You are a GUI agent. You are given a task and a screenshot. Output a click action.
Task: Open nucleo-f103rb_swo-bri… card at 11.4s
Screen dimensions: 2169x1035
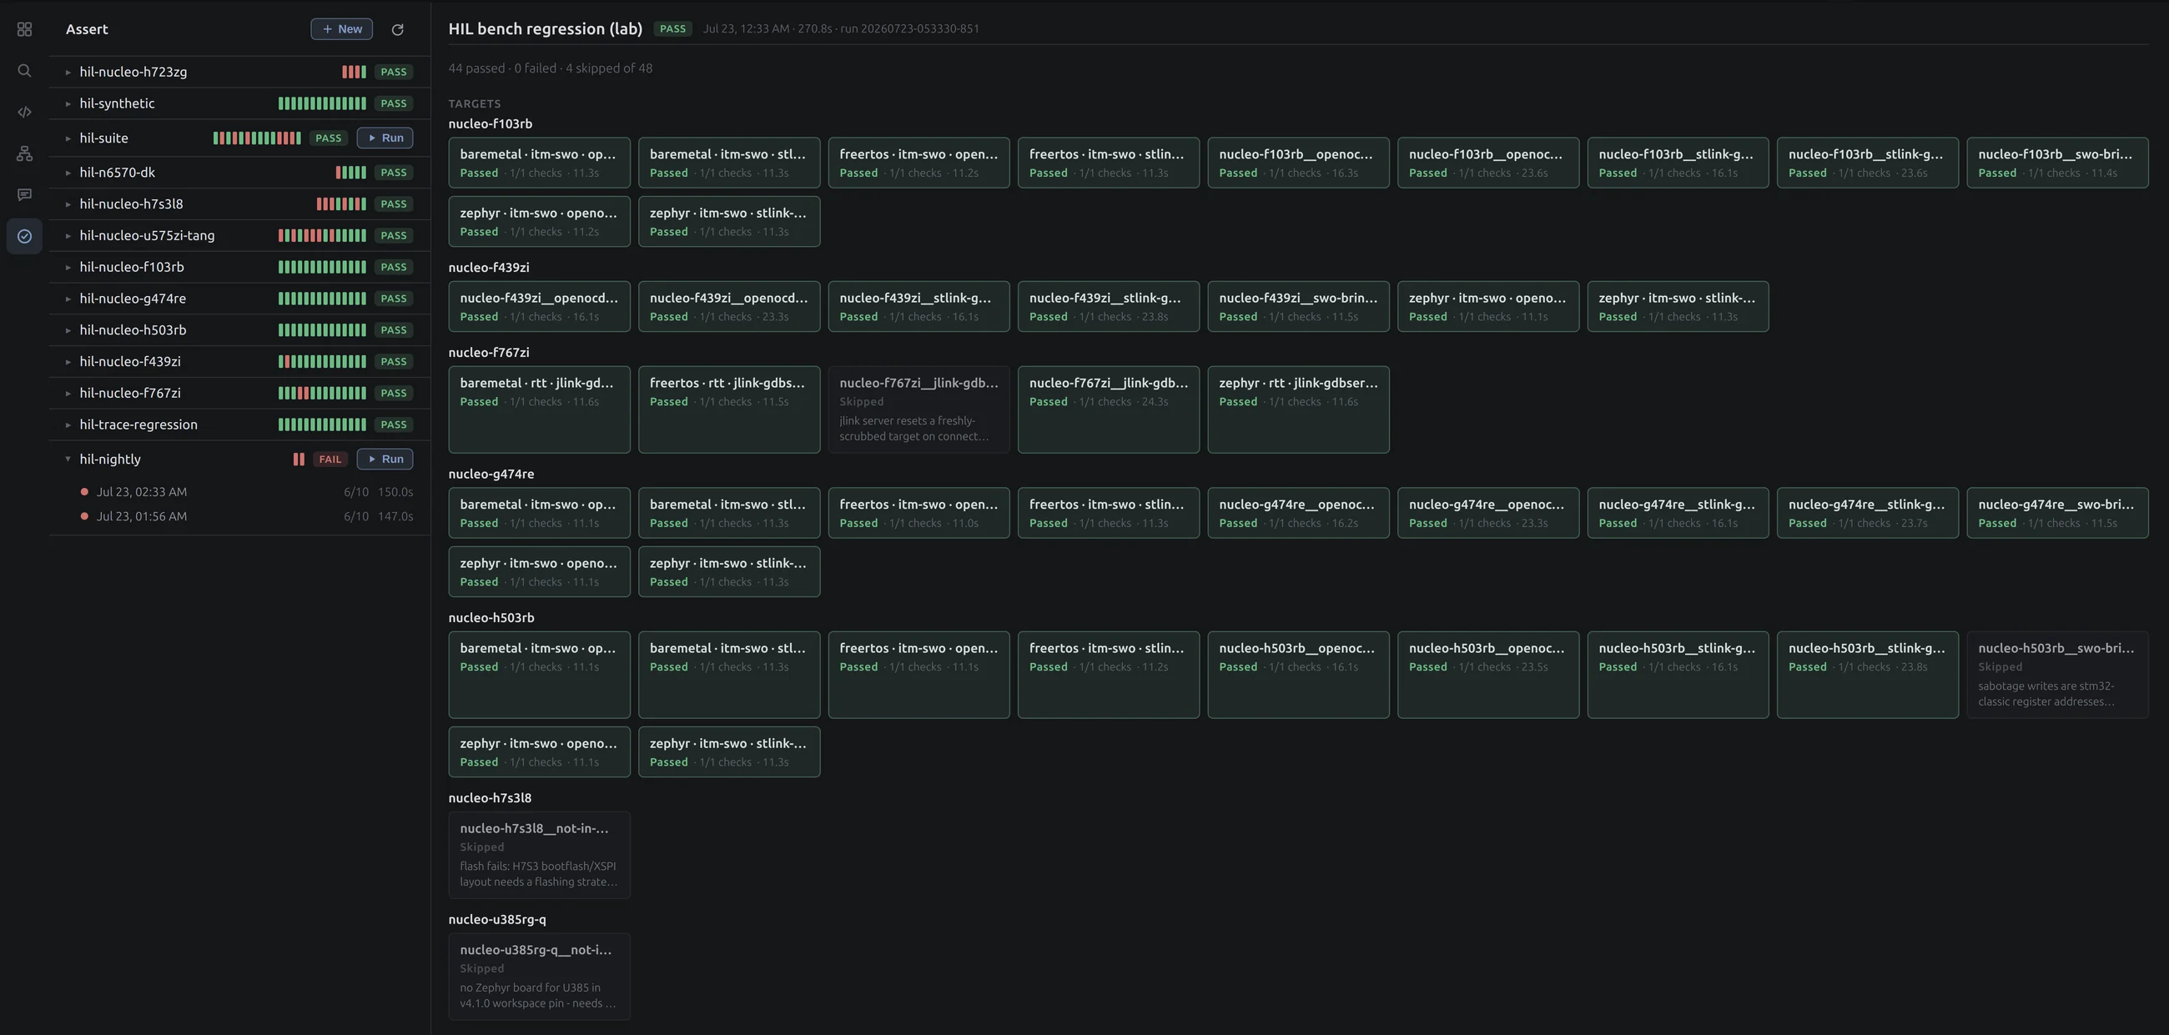point(2057,163)
